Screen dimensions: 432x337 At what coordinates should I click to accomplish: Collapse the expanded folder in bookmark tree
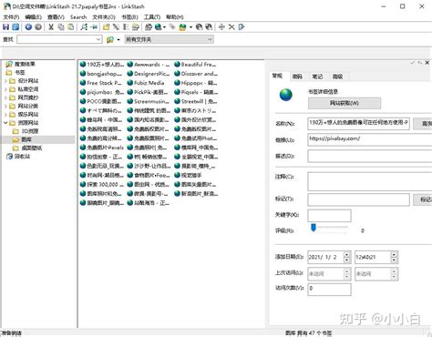5,123
